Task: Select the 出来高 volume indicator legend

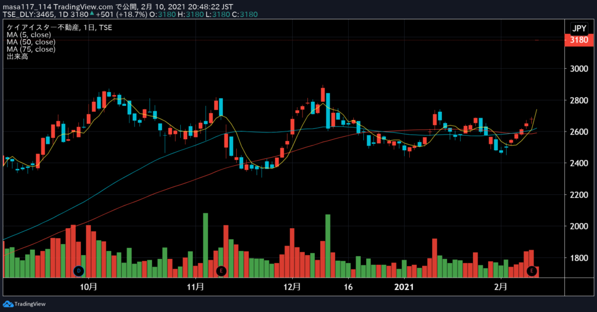Action: click(17, 56)
